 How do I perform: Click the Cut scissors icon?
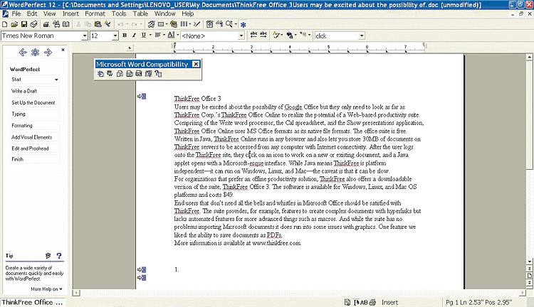(78, 24)
